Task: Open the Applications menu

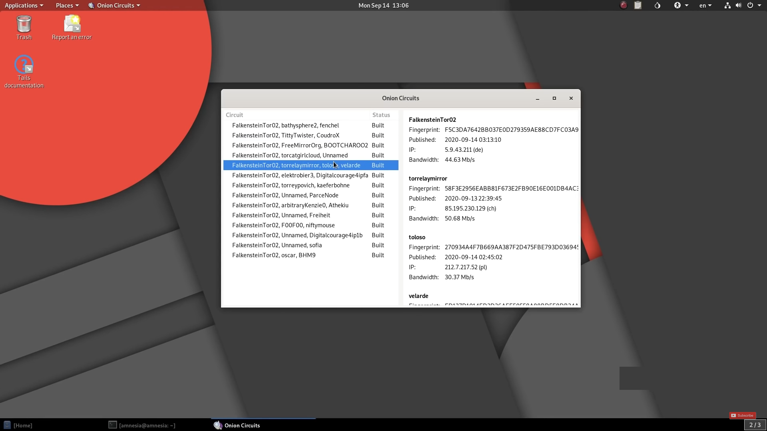Action: 24,5
